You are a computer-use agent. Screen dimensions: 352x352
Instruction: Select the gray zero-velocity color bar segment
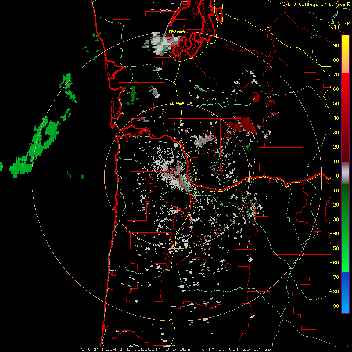345,173
